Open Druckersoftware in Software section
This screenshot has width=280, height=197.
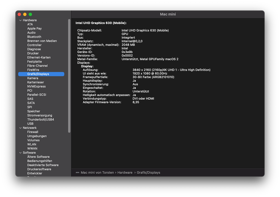(39, 169)
